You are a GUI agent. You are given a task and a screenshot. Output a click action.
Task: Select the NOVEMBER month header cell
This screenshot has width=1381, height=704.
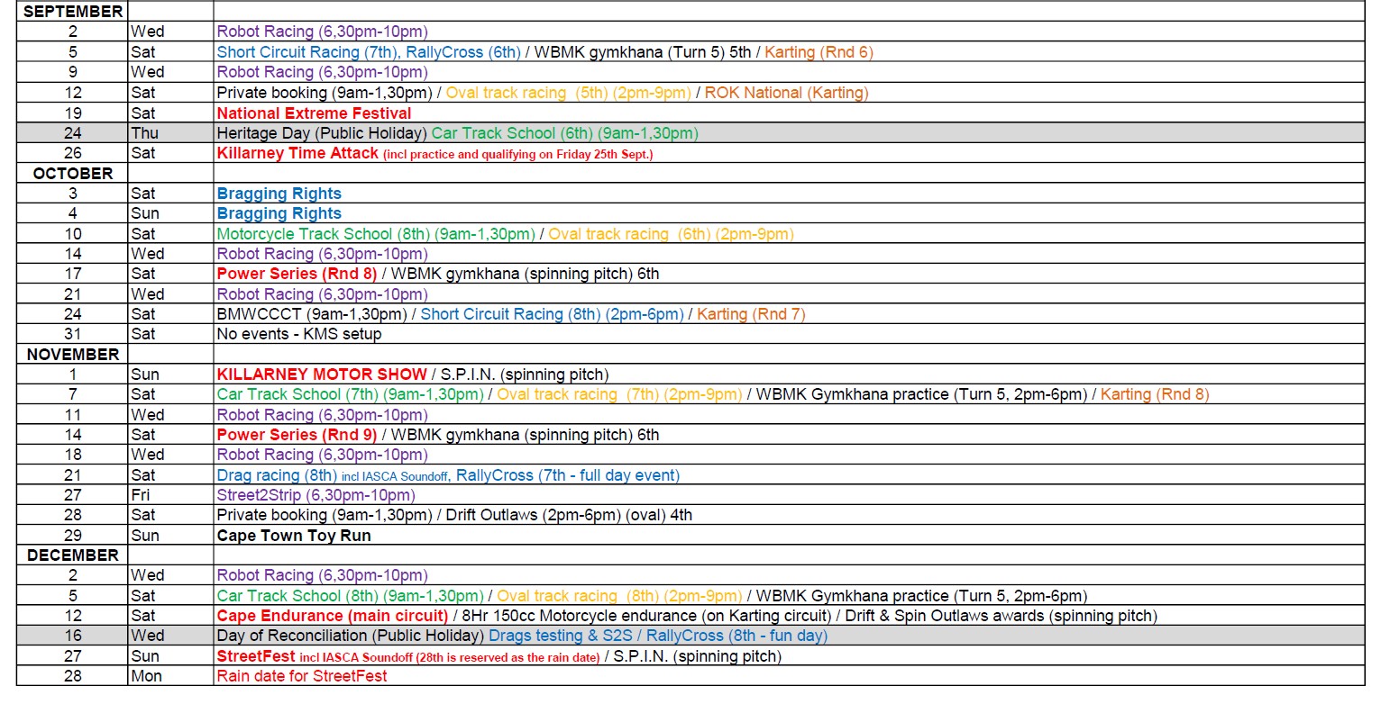(x=72, y=355)
